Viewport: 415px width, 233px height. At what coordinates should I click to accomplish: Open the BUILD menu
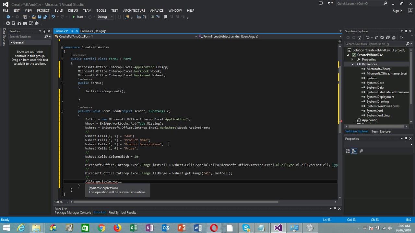59,10
